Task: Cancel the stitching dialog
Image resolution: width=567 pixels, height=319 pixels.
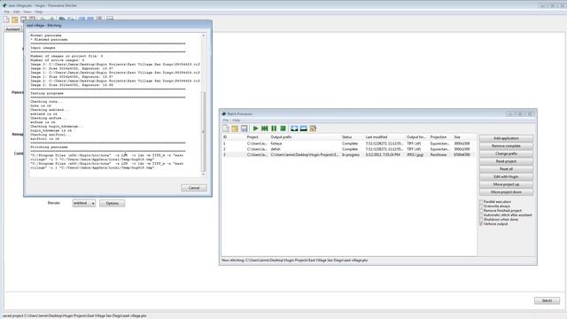Action: (194, 188)
